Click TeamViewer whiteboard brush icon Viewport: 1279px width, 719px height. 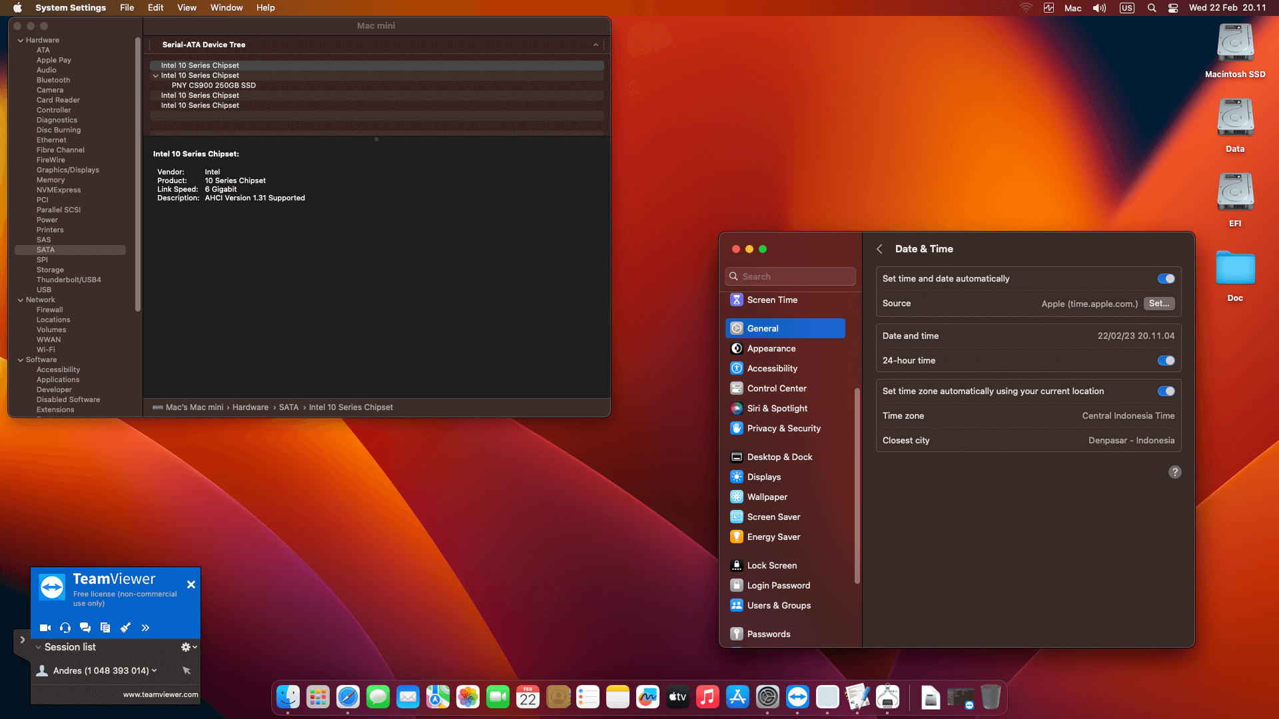click(x=125, y=628)
